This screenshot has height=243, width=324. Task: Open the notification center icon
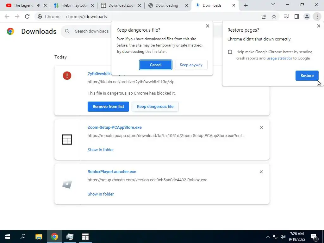point(314,237)
